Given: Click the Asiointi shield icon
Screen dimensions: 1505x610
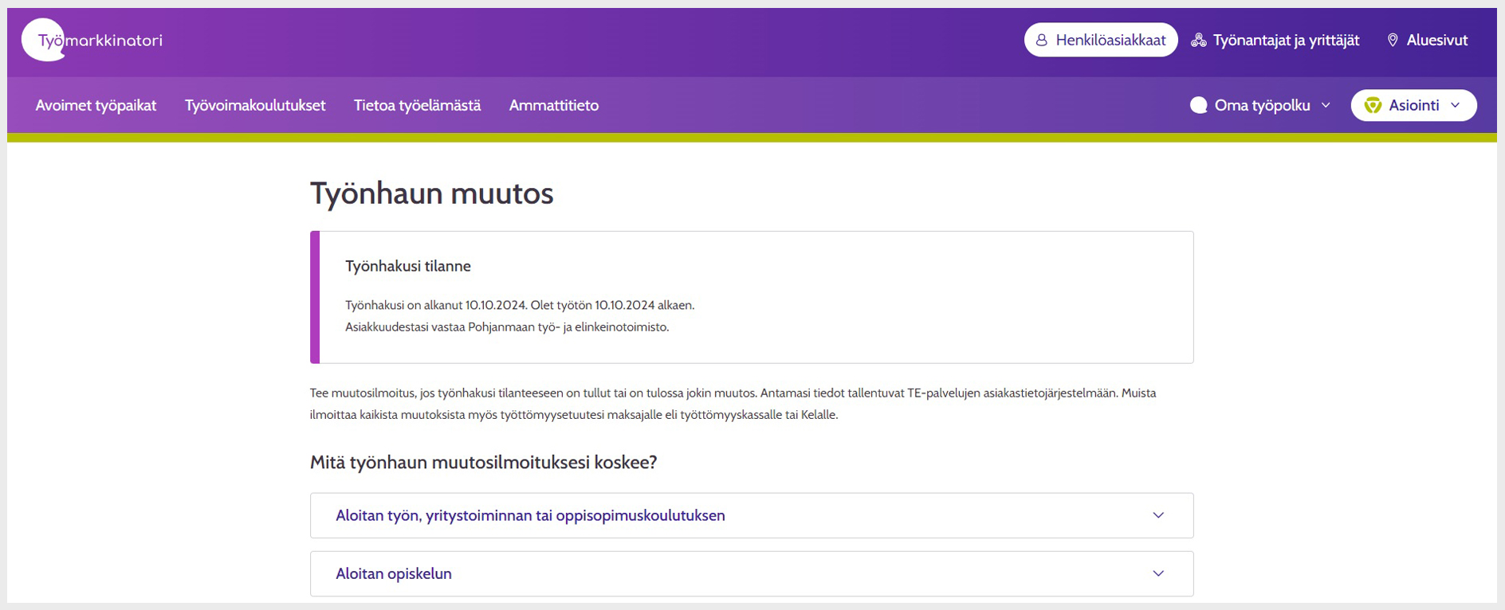Looking at the screenshot, I should [x=1373, y=105].
